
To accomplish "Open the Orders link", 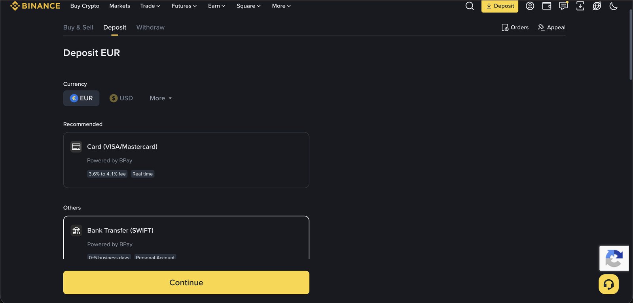I will point(515,27).
